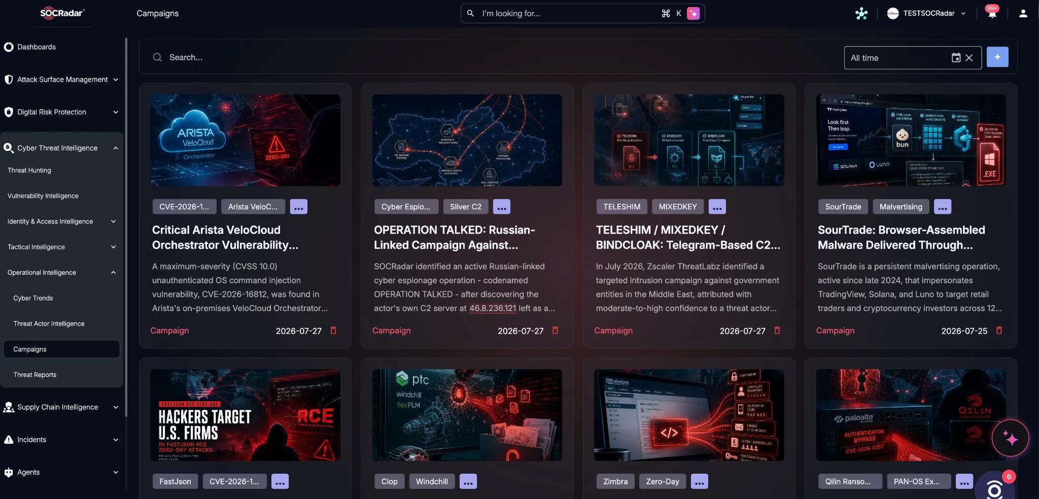Show more tags on Arista VeloCloud card

[299, 207]
